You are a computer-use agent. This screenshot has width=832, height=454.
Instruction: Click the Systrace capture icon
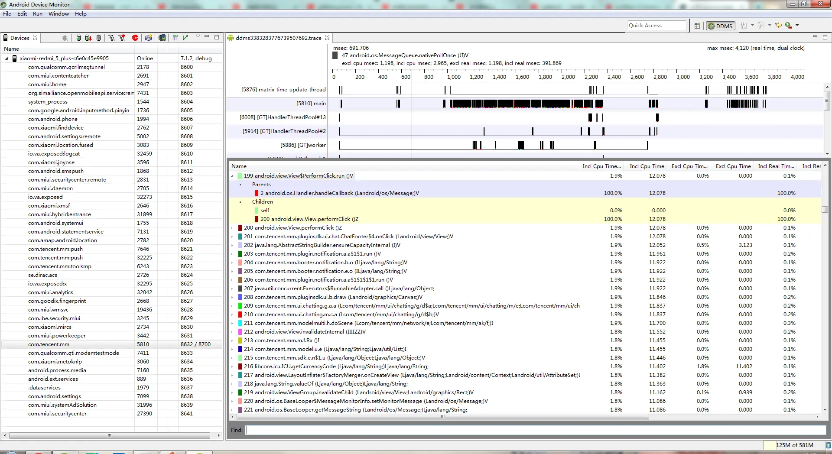[175, 38]
